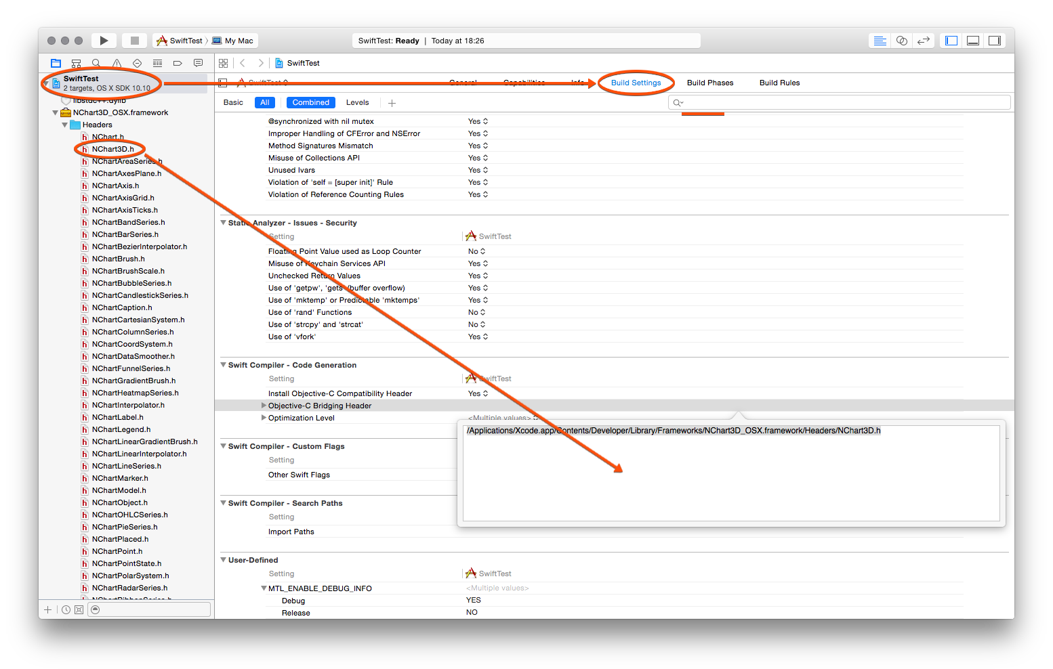Image resolution: width=1053 pixels, height=669 pixels.
Task: Go back with the left chevron
Action: pos(243,63)
